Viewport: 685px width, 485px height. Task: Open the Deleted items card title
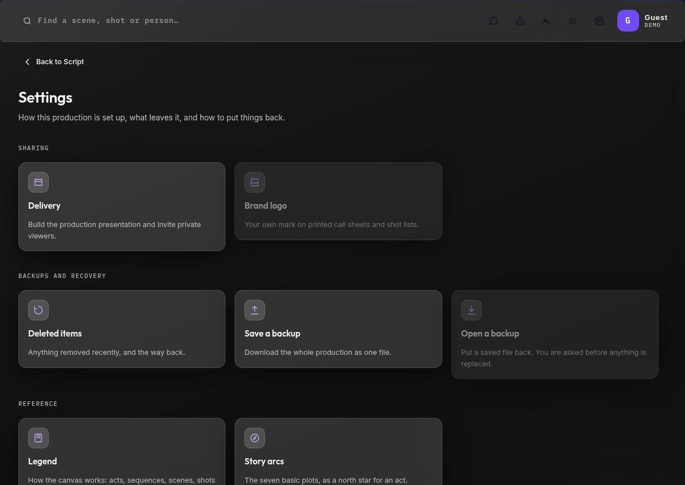(55, 334)
